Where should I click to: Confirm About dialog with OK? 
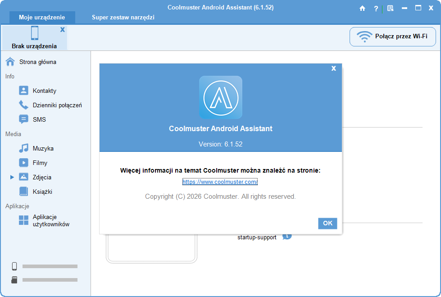click(x=327, y=223)
